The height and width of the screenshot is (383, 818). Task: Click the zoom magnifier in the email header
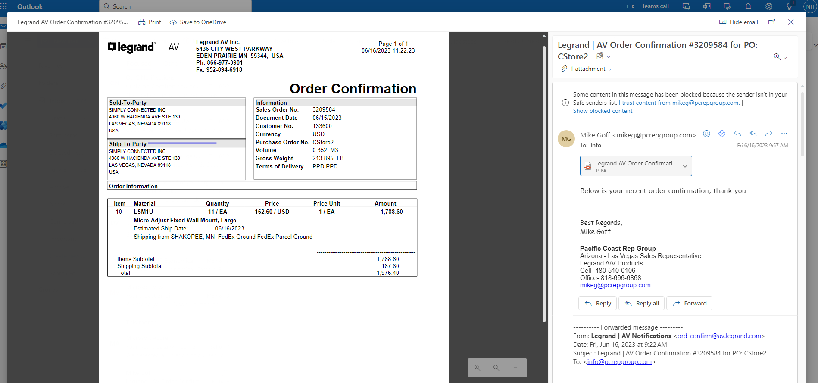pyautogui.click(x=777, y=57)
